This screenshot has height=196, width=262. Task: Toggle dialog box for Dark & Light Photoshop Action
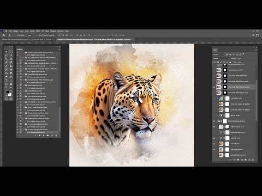tap(21, 107)
